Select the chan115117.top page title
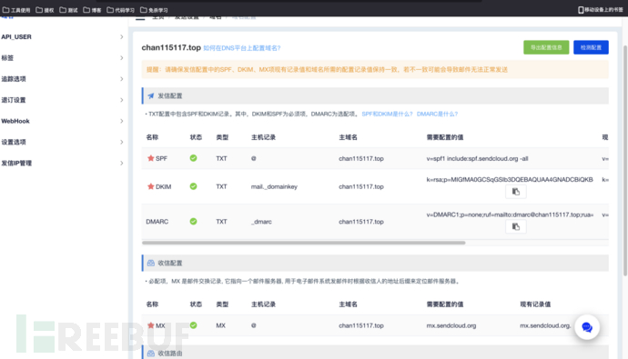 [x=171, y=47]
